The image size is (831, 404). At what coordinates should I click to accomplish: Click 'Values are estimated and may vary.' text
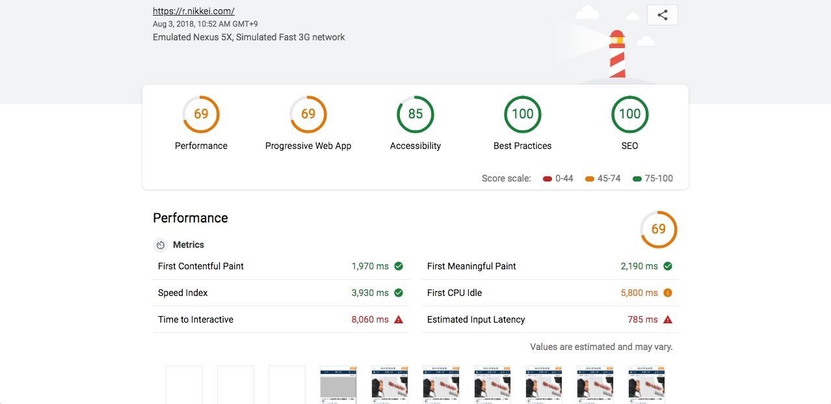[601, 347]
